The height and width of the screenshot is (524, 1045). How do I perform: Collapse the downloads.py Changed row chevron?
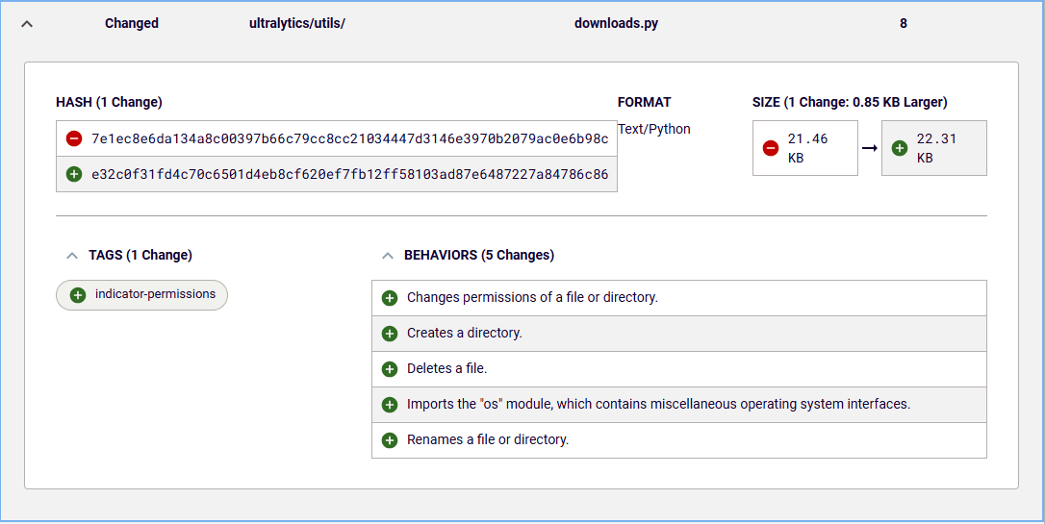[27, 24]
